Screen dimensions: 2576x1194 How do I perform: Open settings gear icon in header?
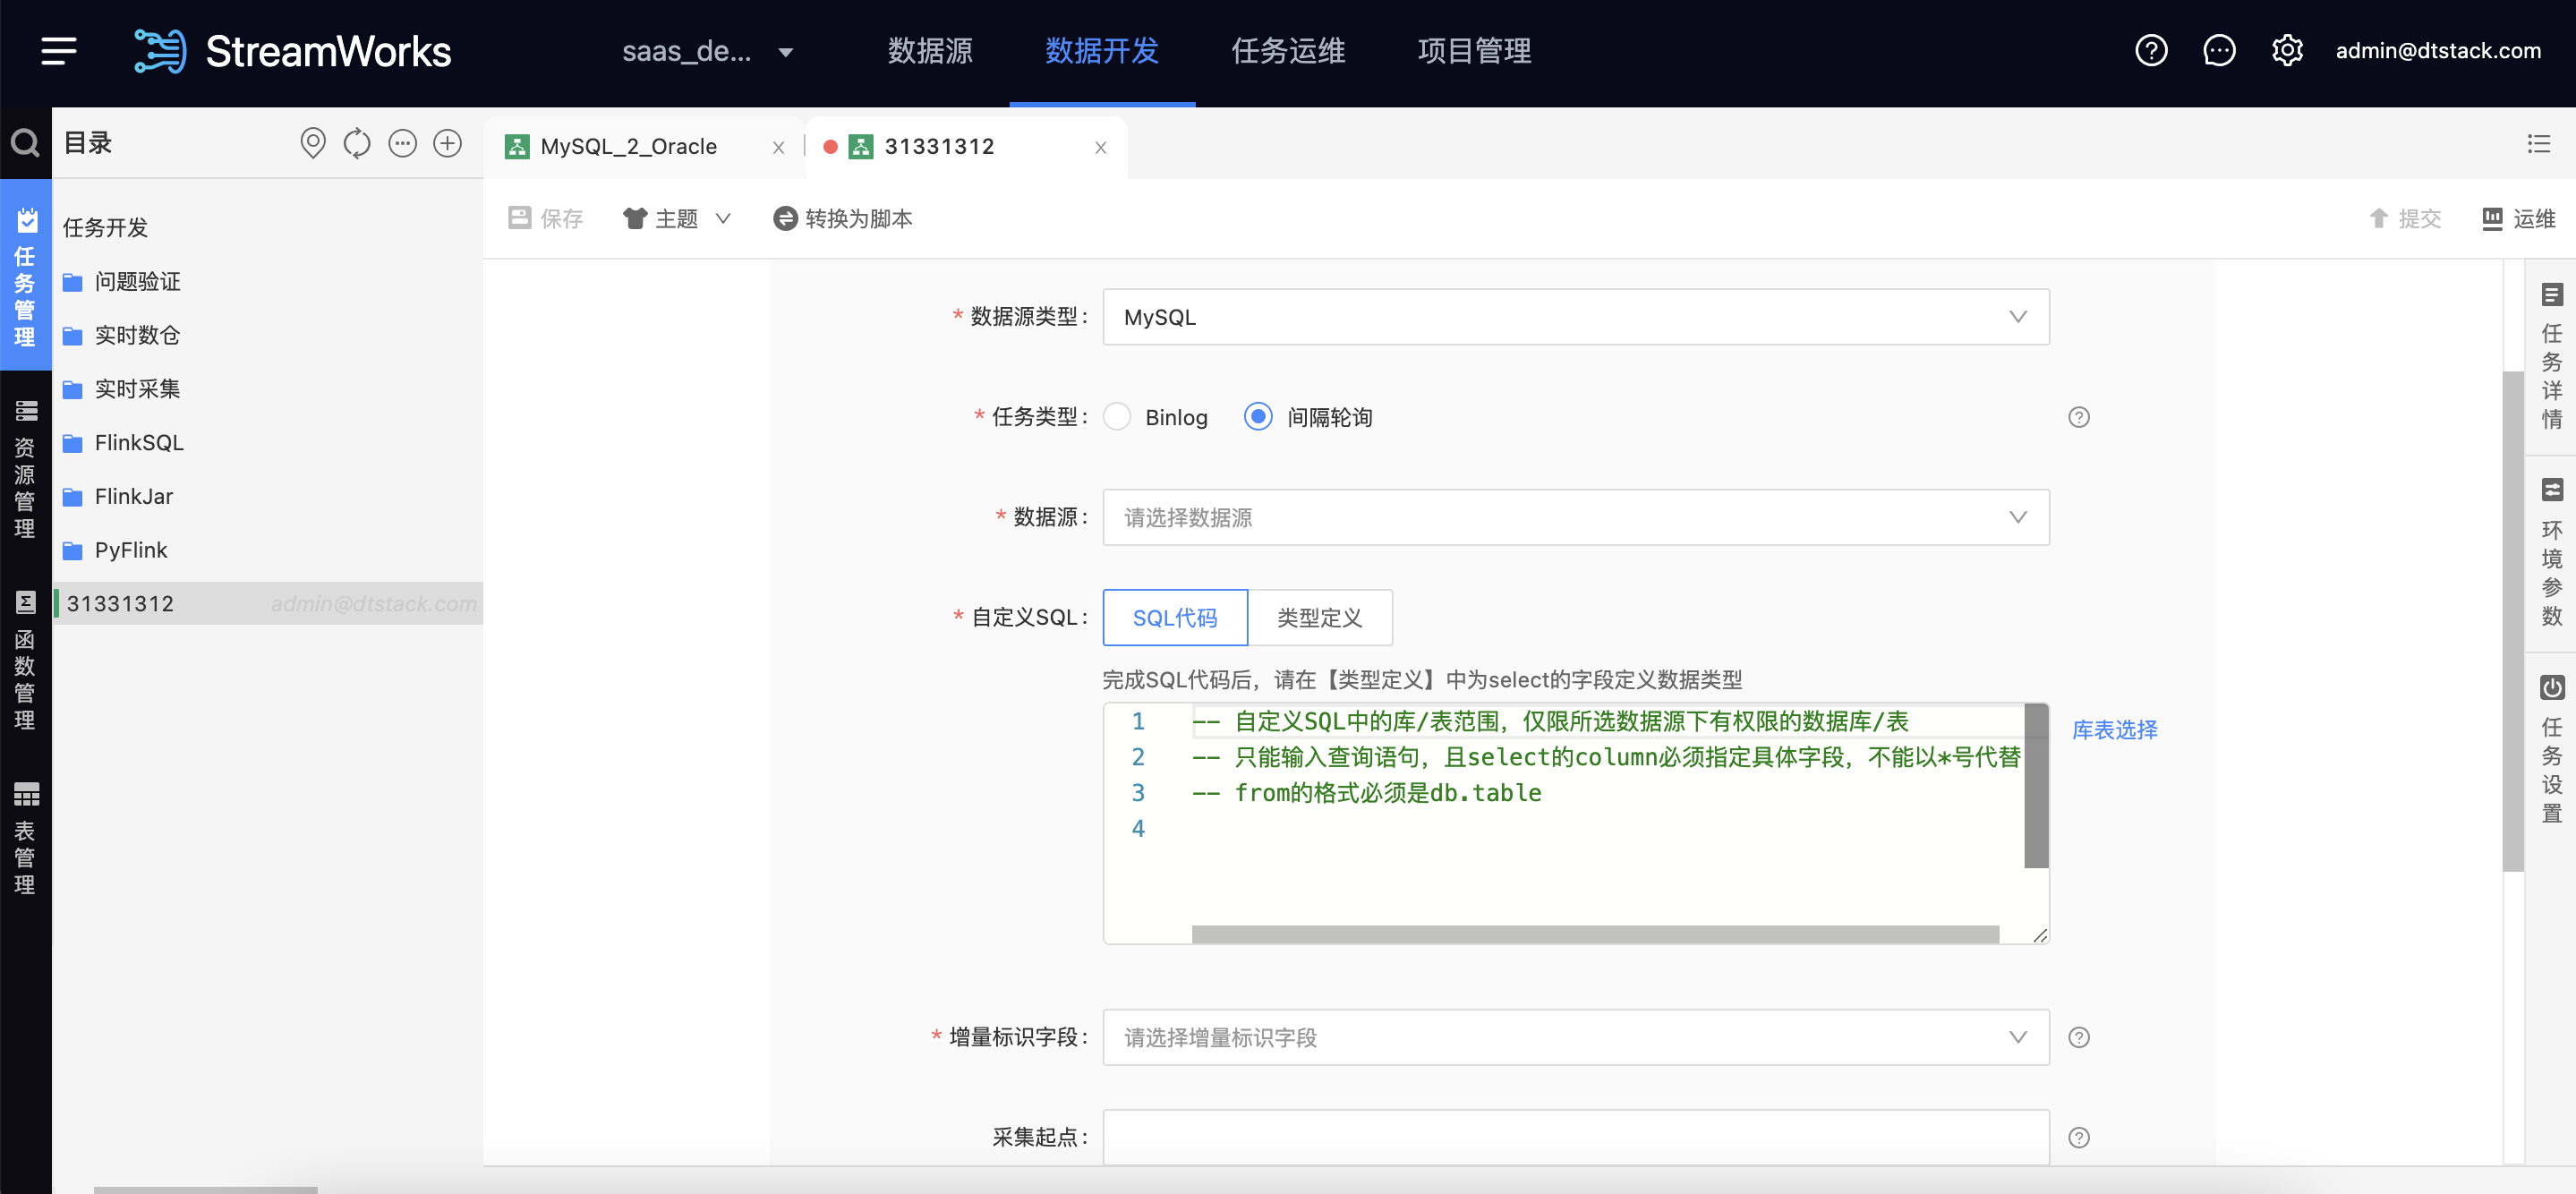2287,51
